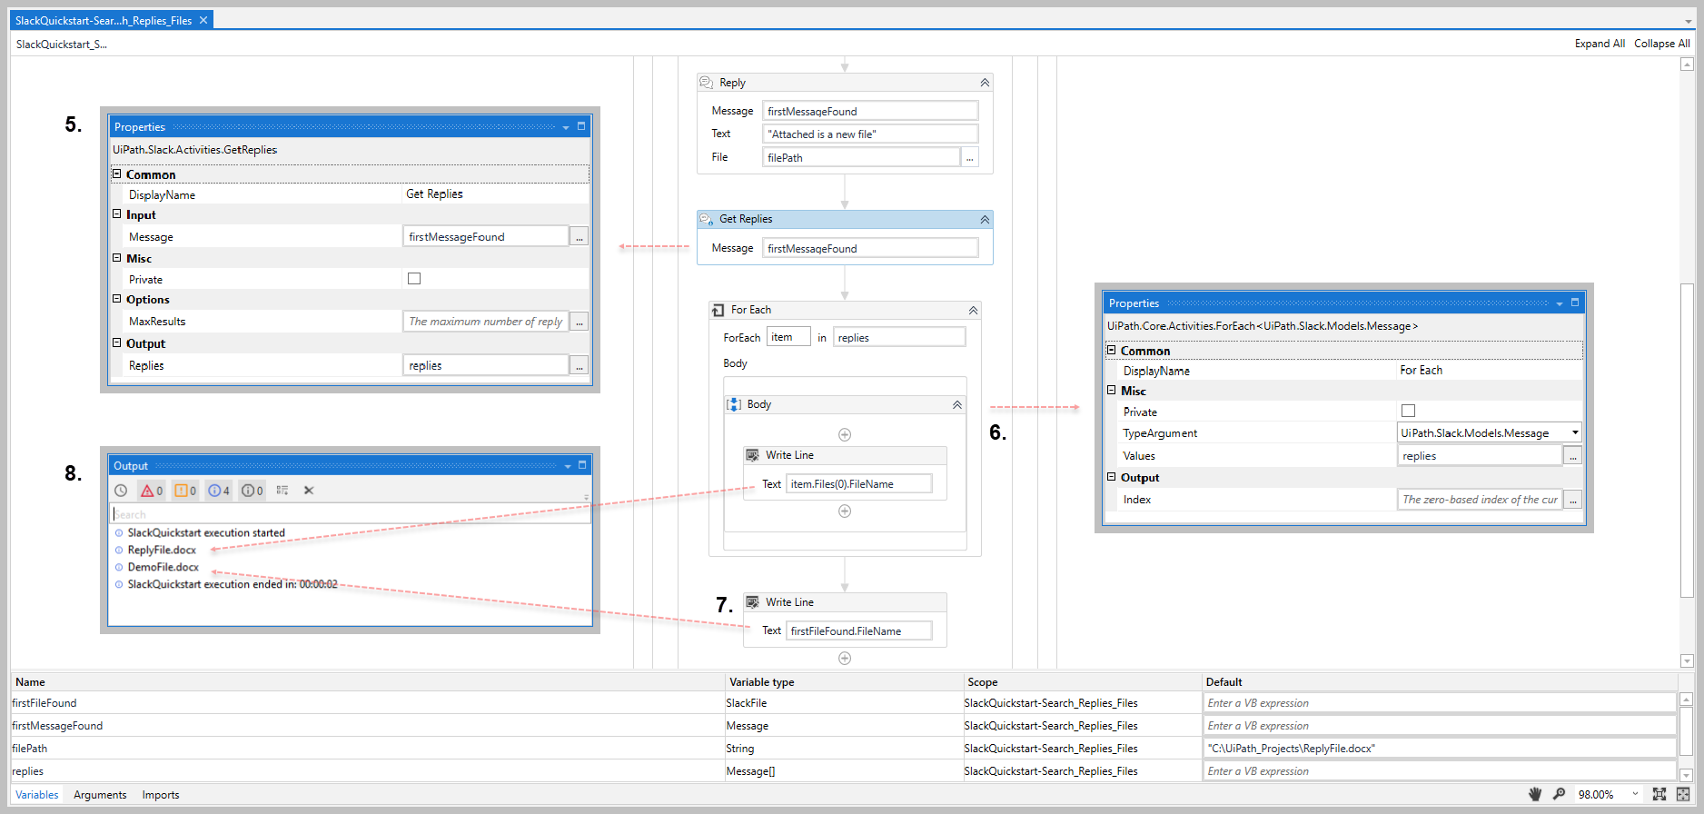
Task: Click Expand All
Action: (x=1600, y=44)
